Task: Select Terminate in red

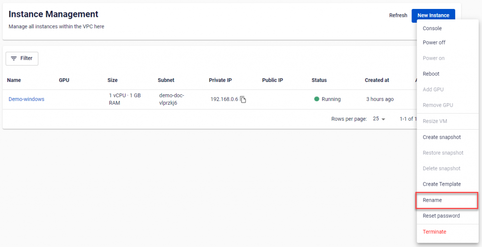Action: pyautogui.click(x=434, y=232)
